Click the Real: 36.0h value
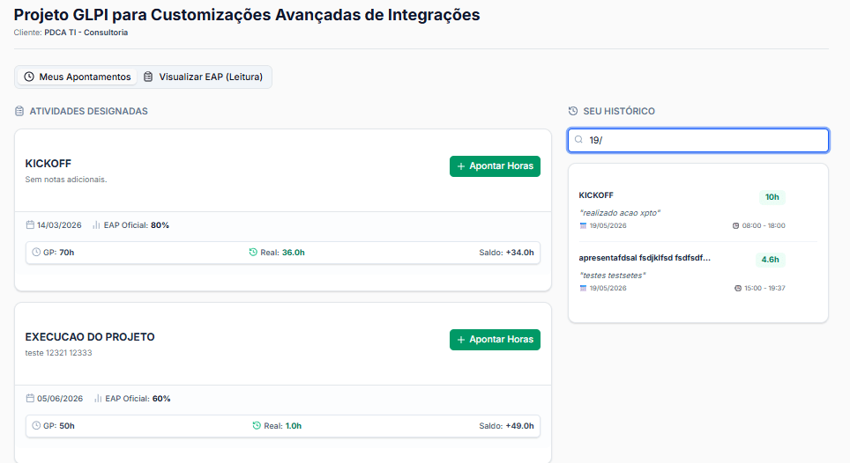The height and width of the screenshot is (463, 850). coord(294,252)
